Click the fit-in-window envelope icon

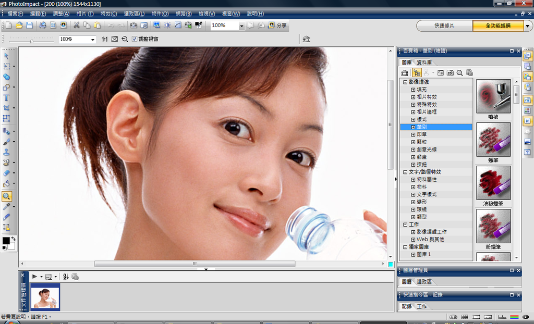point(115,39)
